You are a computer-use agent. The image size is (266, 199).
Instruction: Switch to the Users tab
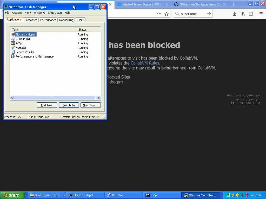(80, 20)
